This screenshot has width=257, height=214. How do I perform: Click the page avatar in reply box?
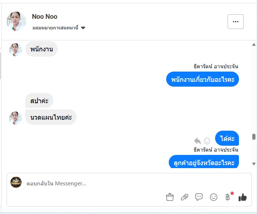[16, 182]
